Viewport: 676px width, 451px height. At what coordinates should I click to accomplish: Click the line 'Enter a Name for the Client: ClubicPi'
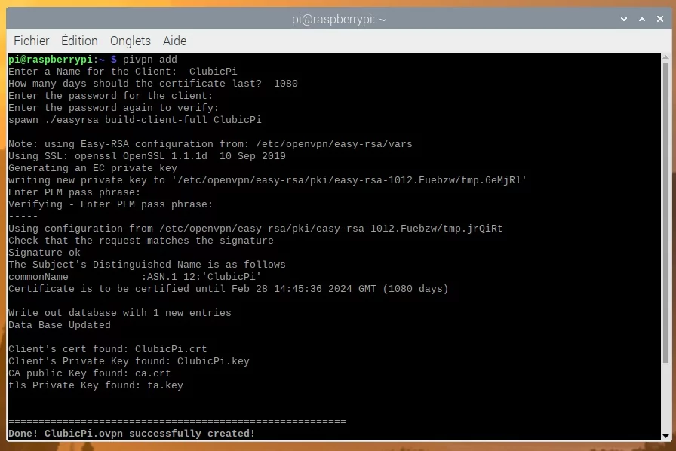[x=123, y=72]
